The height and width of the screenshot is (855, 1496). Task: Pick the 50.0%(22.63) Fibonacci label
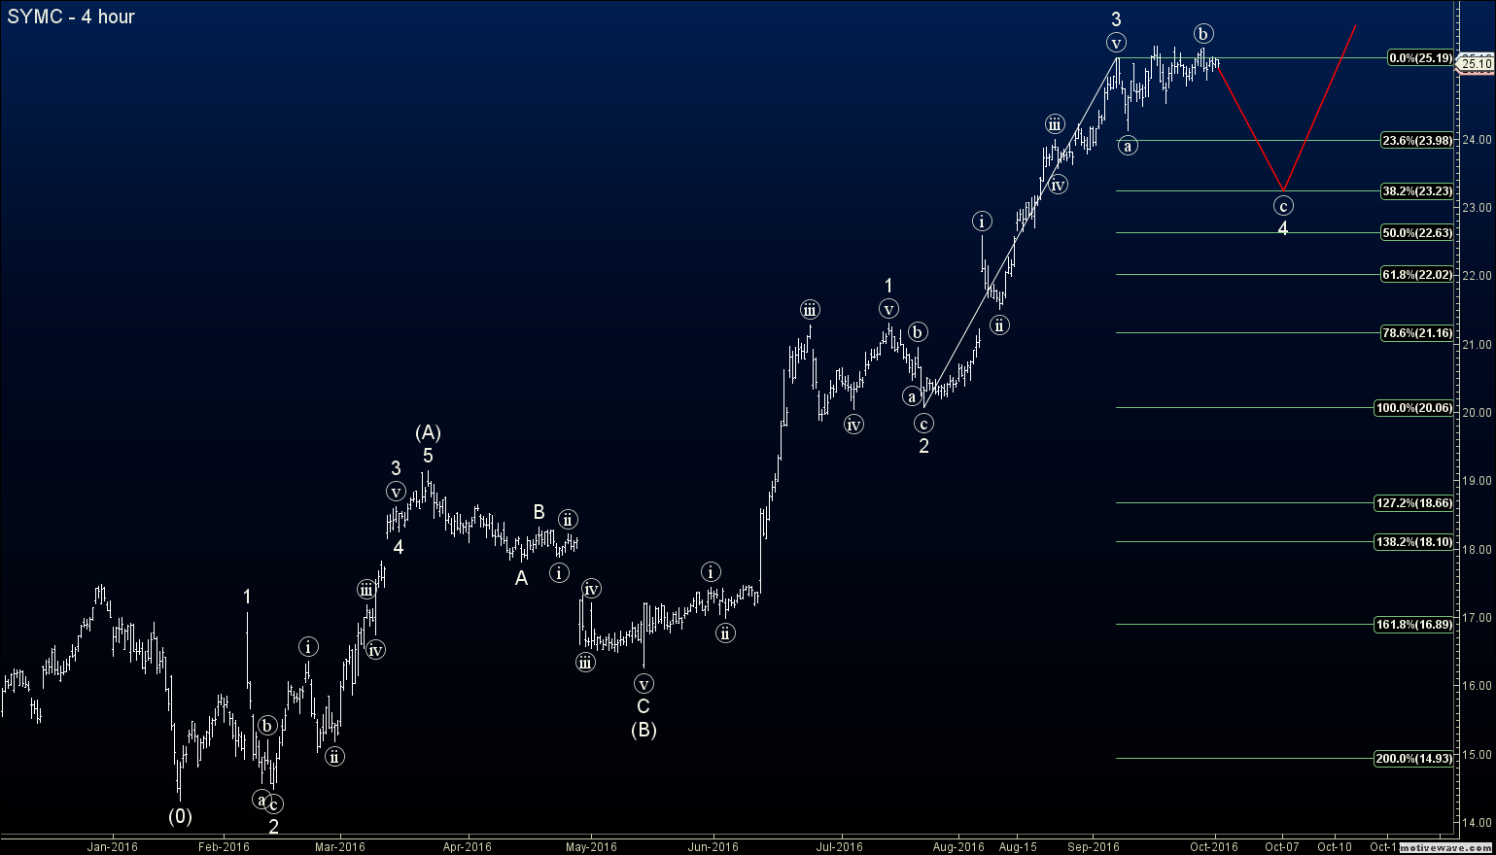(x=1417, y=233)
